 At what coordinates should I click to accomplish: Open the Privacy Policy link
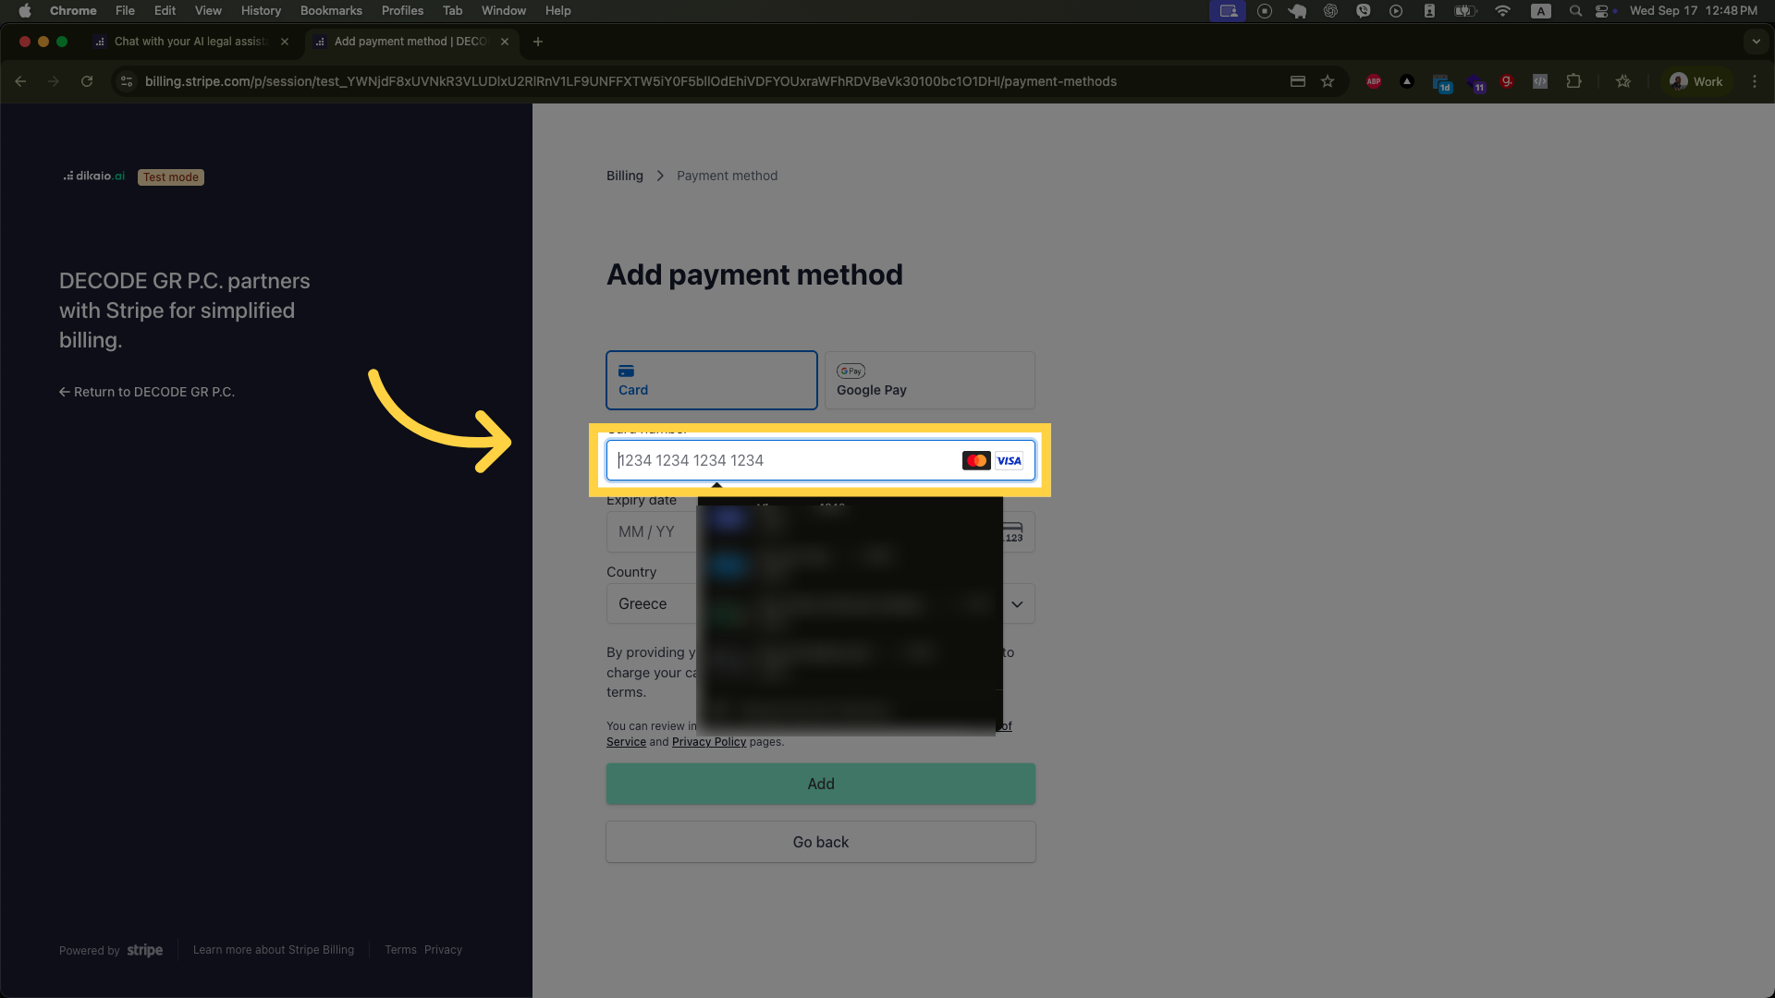point(708,741)
